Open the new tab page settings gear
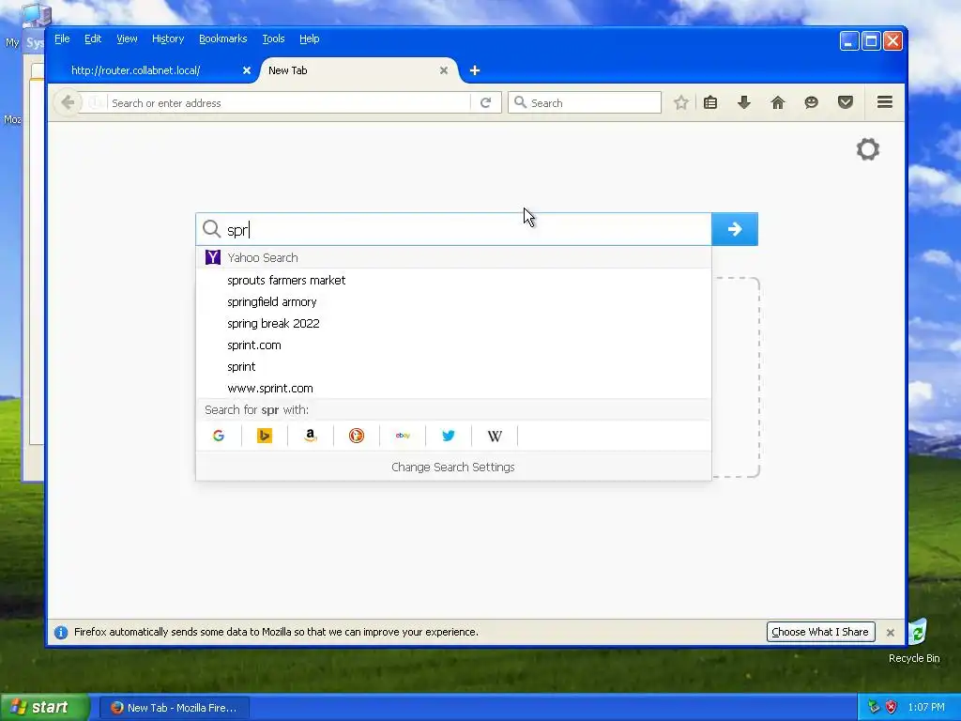 coord(868,149)
